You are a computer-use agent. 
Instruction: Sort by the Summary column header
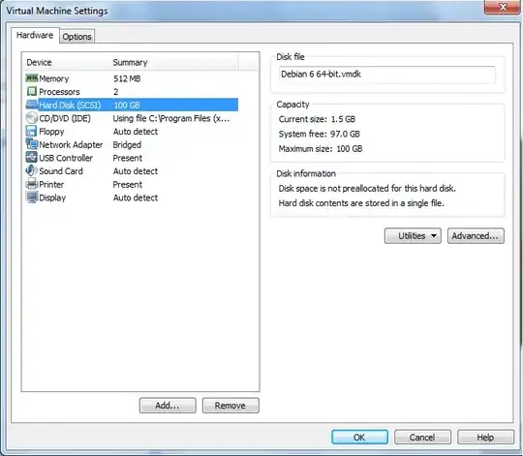click(x=130, y=62)
